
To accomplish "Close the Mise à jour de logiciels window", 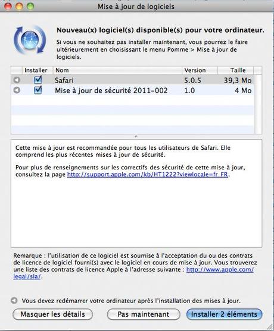I will pos(8,7).
